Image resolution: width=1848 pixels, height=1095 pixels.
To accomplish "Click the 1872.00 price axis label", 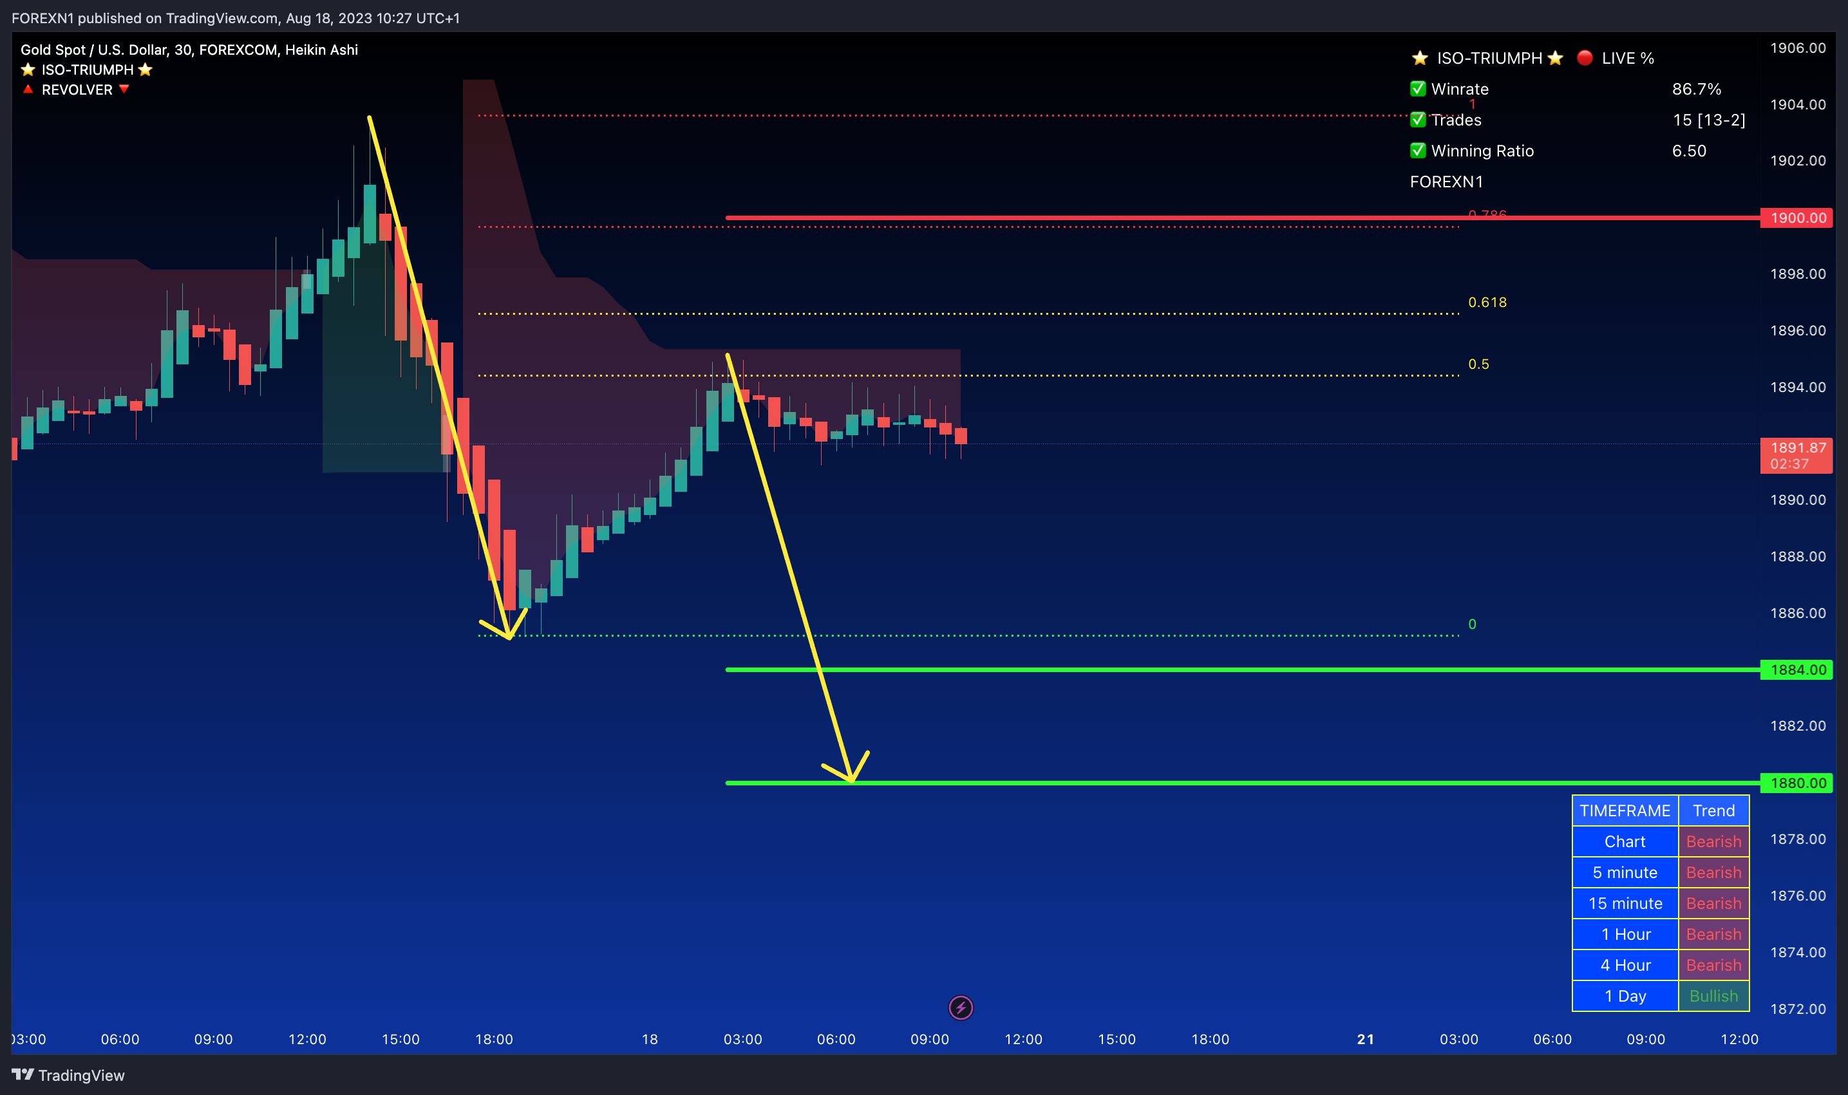I will pyautogui.click(x=1798, y=1009).
